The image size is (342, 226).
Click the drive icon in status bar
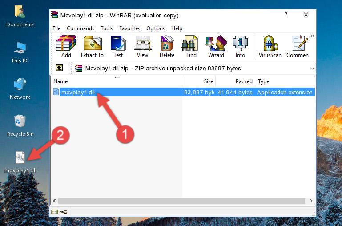pos(55,212)
